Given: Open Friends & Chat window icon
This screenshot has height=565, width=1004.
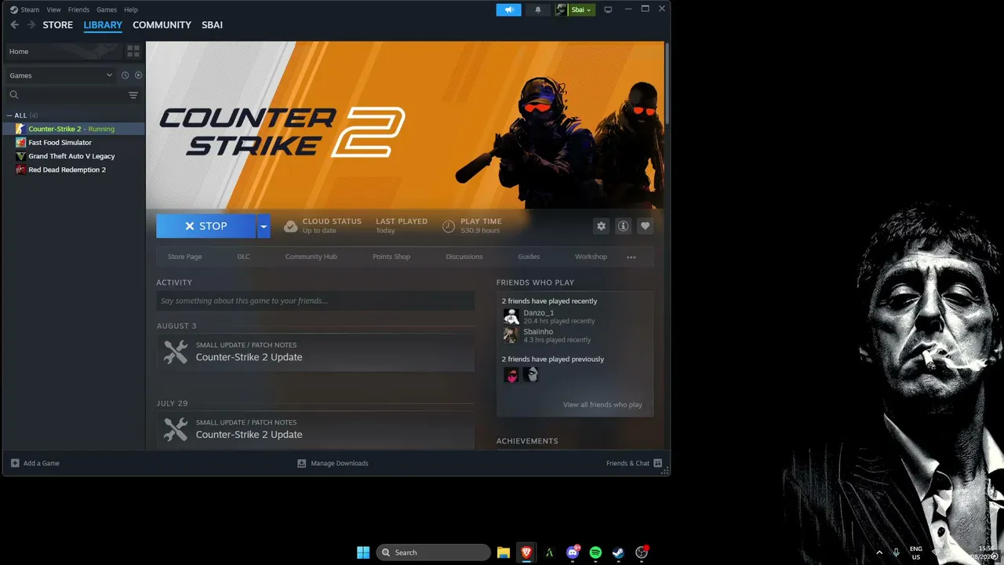Looking at the screenshot, I should (657, 463).
